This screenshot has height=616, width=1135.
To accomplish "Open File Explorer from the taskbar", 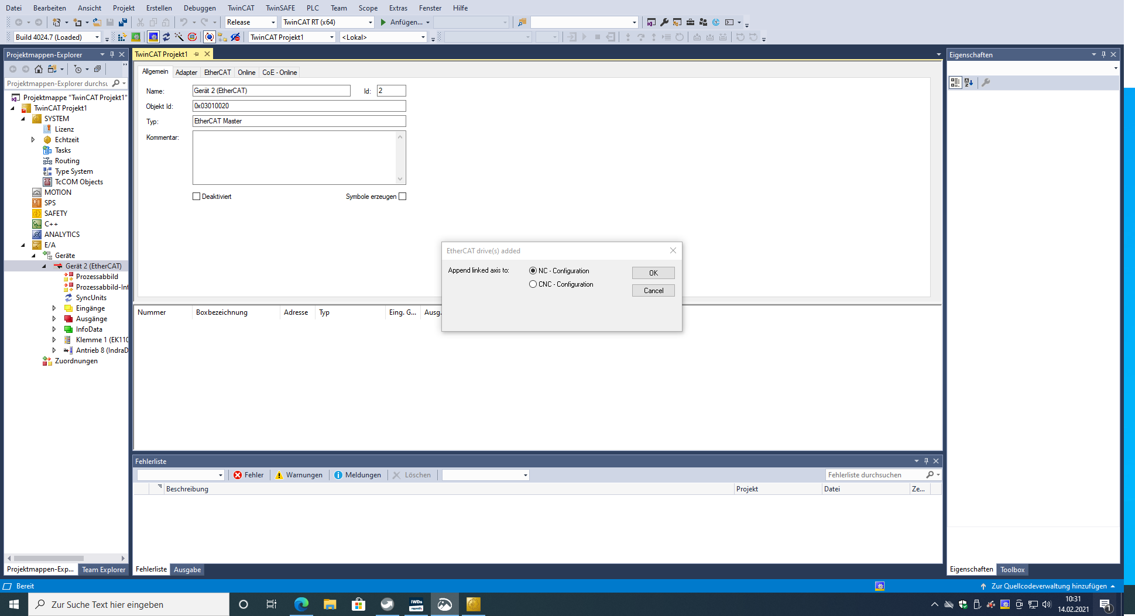I will 330,604.
